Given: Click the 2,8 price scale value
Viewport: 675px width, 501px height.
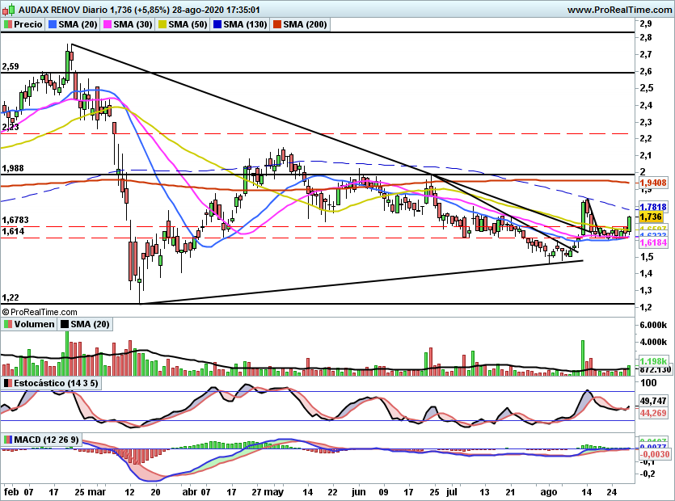Looking at the screenshot, I should tap(646, 37).
